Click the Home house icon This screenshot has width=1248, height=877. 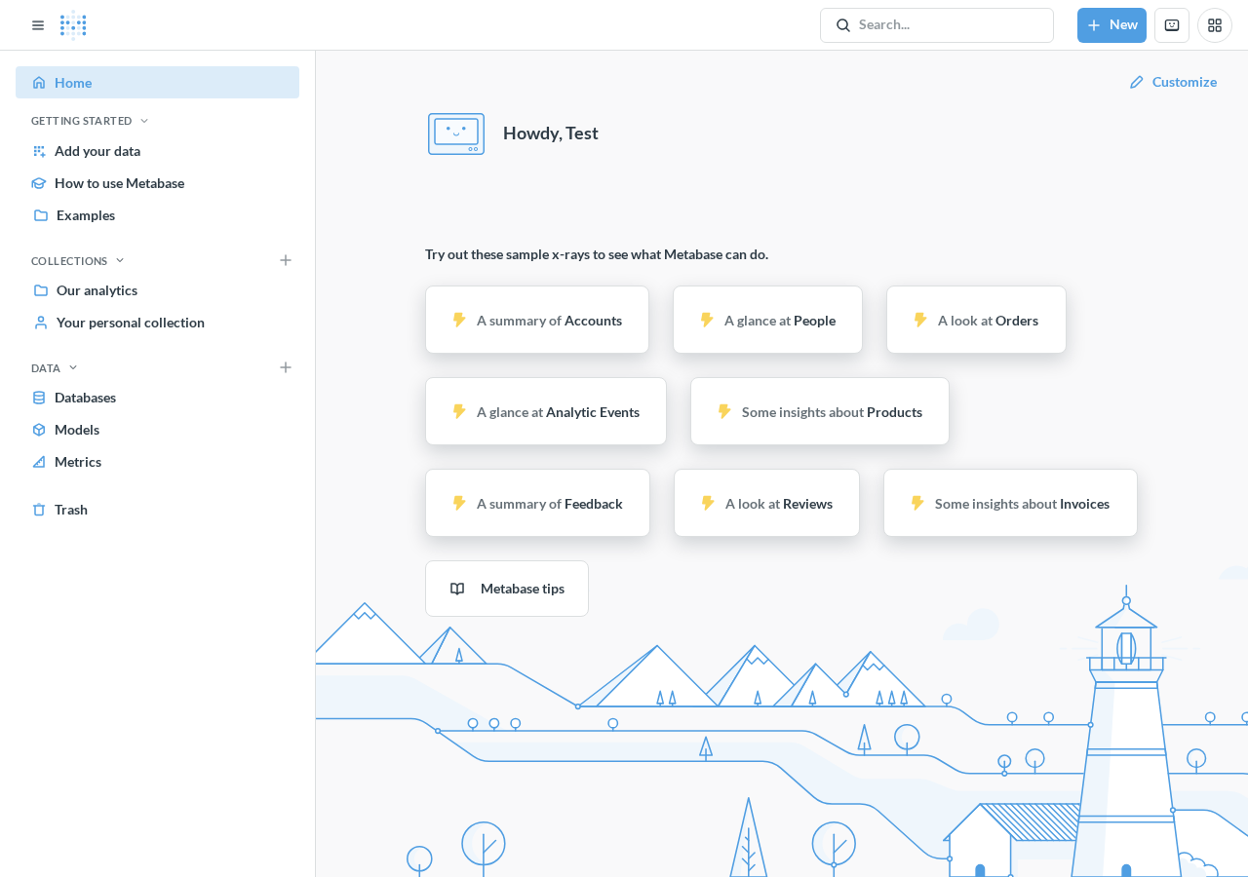click(x=39, y=83)
